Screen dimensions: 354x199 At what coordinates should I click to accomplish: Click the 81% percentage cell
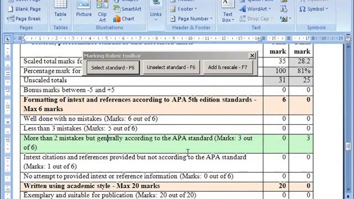[x=301, y=71]
